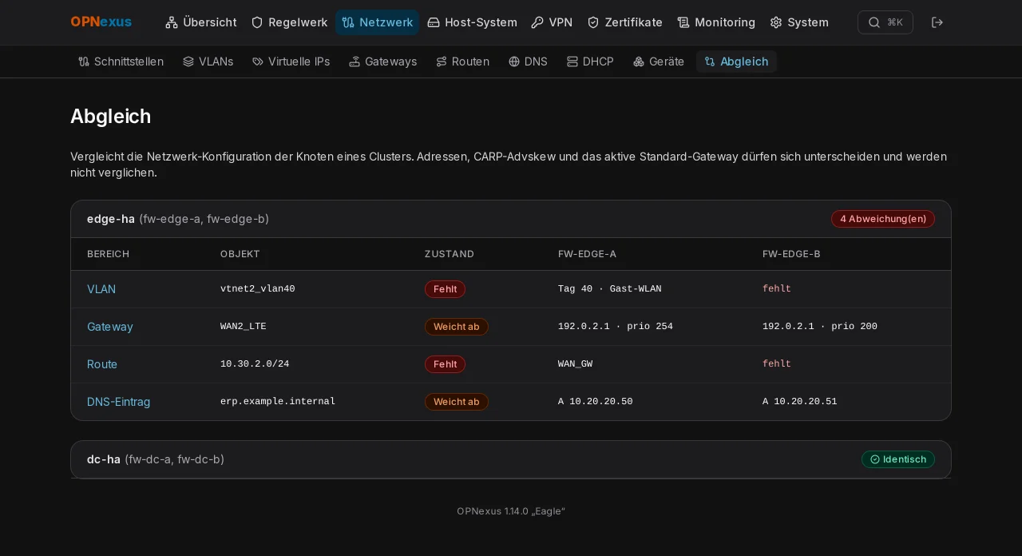Switch to the Geräte tab

659,62
